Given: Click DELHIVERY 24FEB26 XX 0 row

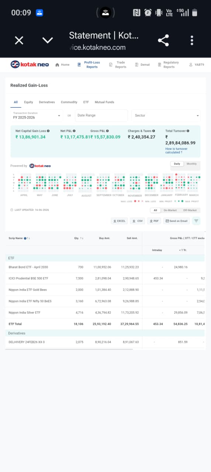Looking at the screenshot, I should tap(105, 342).
